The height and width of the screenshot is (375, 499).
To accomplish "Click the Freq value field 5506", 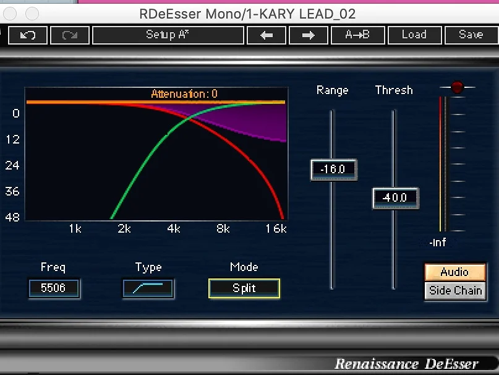I will 54,288.
